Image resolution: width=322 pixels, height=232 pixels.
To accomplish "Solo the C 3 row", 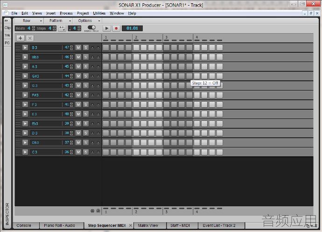I will tap(86, 152).
